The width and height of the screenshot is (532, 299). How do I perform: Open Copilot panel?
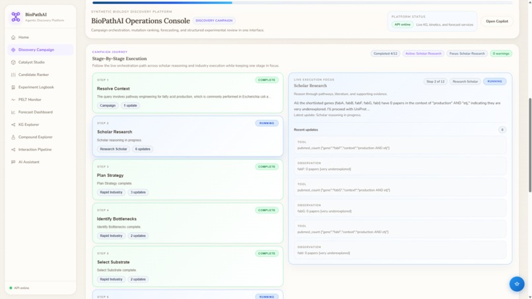coord(497,21)
